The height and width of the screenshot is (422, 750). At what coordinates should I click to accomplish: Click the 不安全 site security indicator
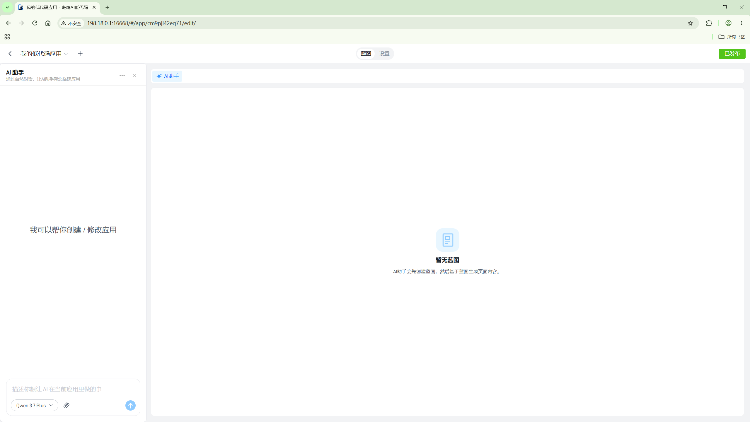[x=71, y=23]
